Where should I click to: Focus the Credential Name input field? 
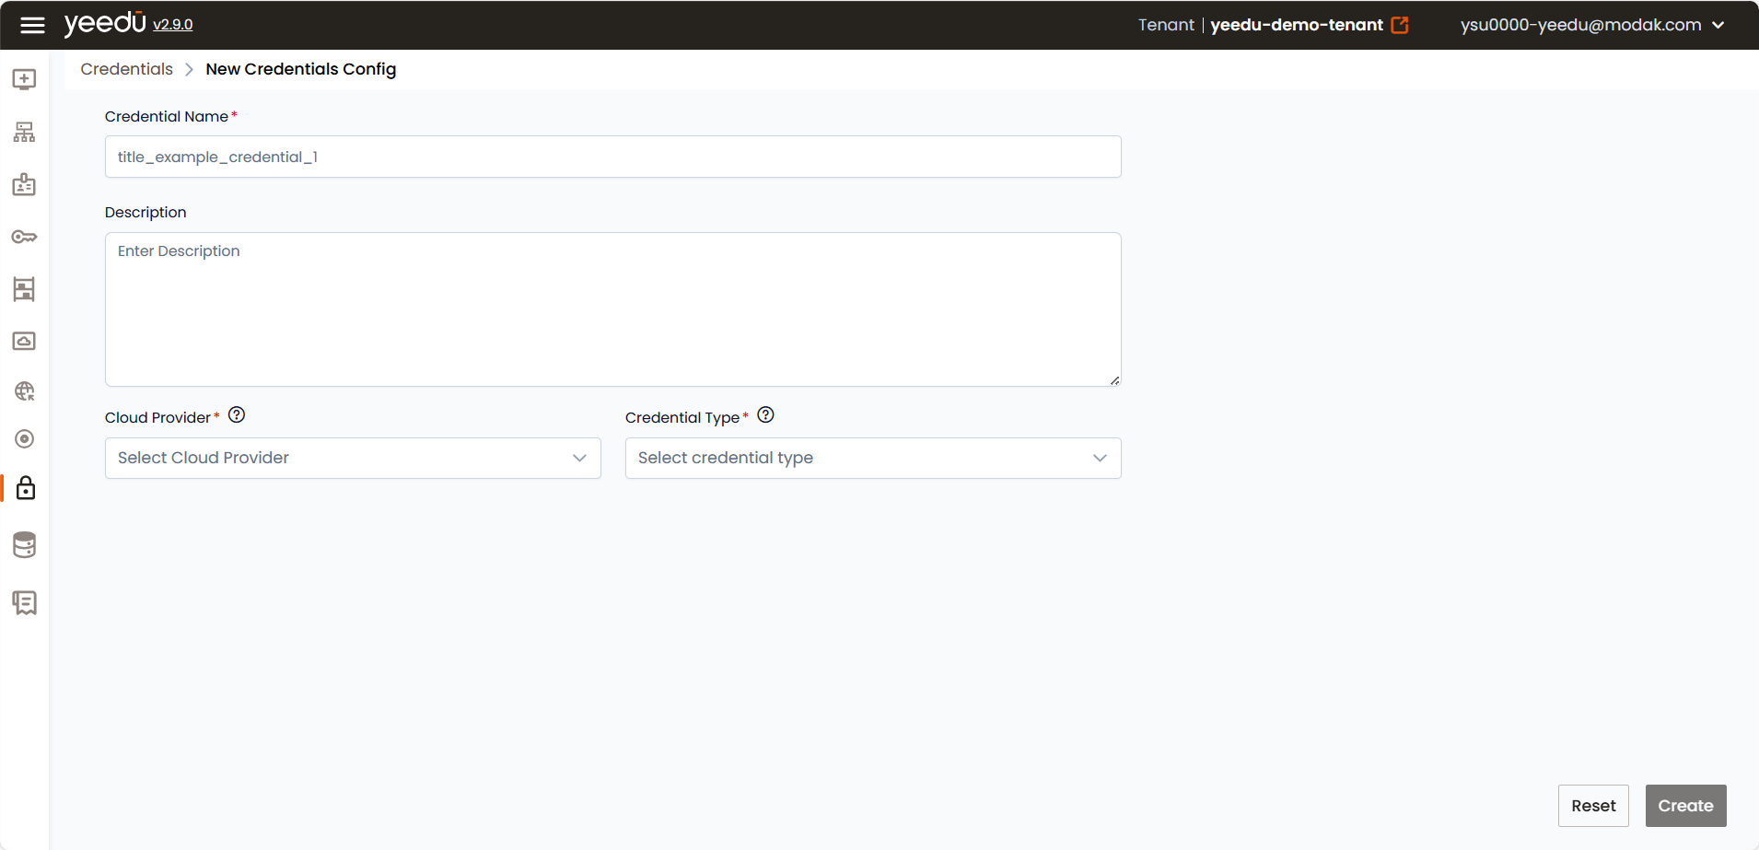613,157
